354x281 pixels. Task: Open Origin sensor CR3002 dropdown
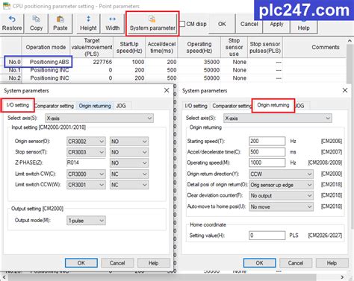pyautogui.click(x=86, y=142)
